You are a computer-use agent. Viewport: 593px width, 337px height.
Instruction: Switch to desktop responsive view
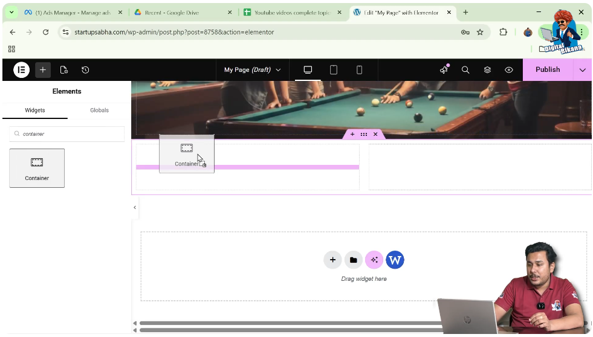[x=308, y=70]
